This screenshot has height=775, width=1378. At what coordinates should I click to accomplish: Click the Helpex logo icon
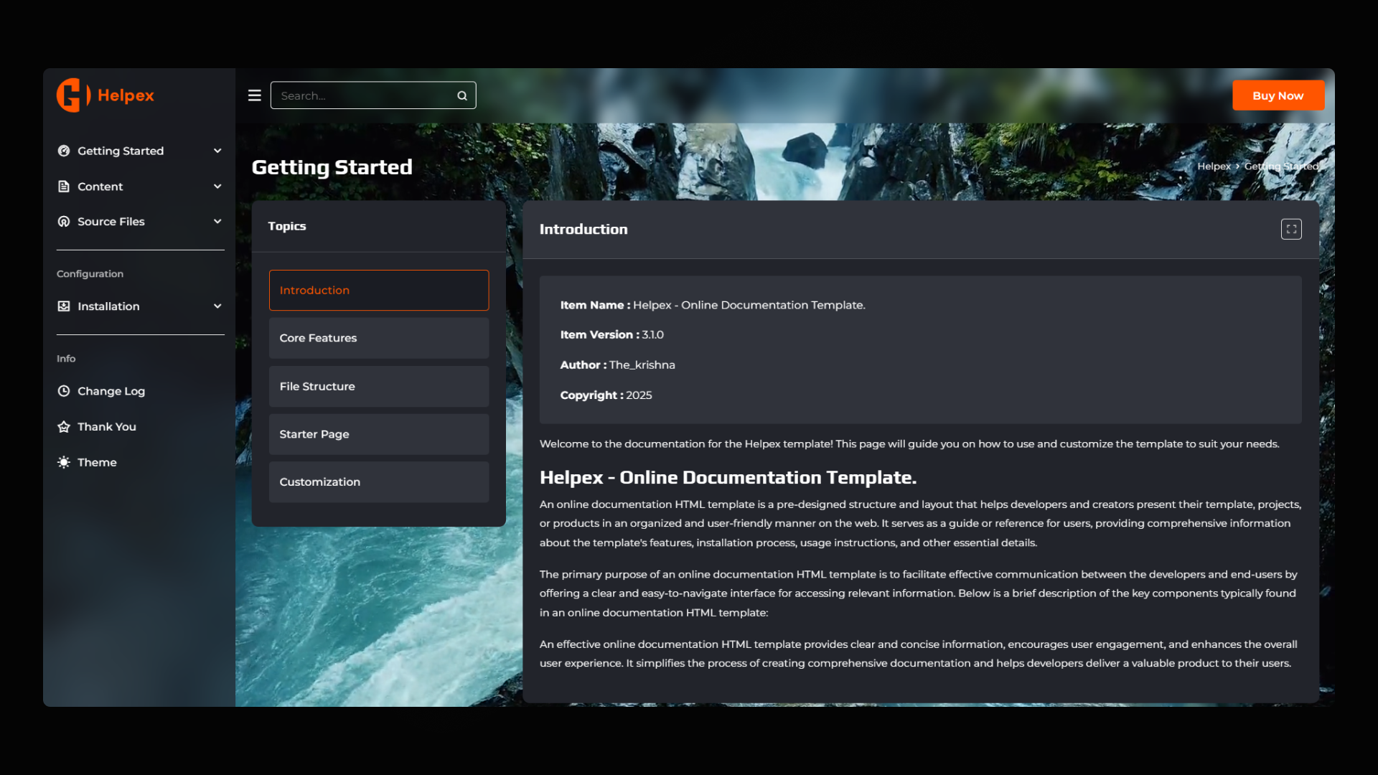[73, 95]
